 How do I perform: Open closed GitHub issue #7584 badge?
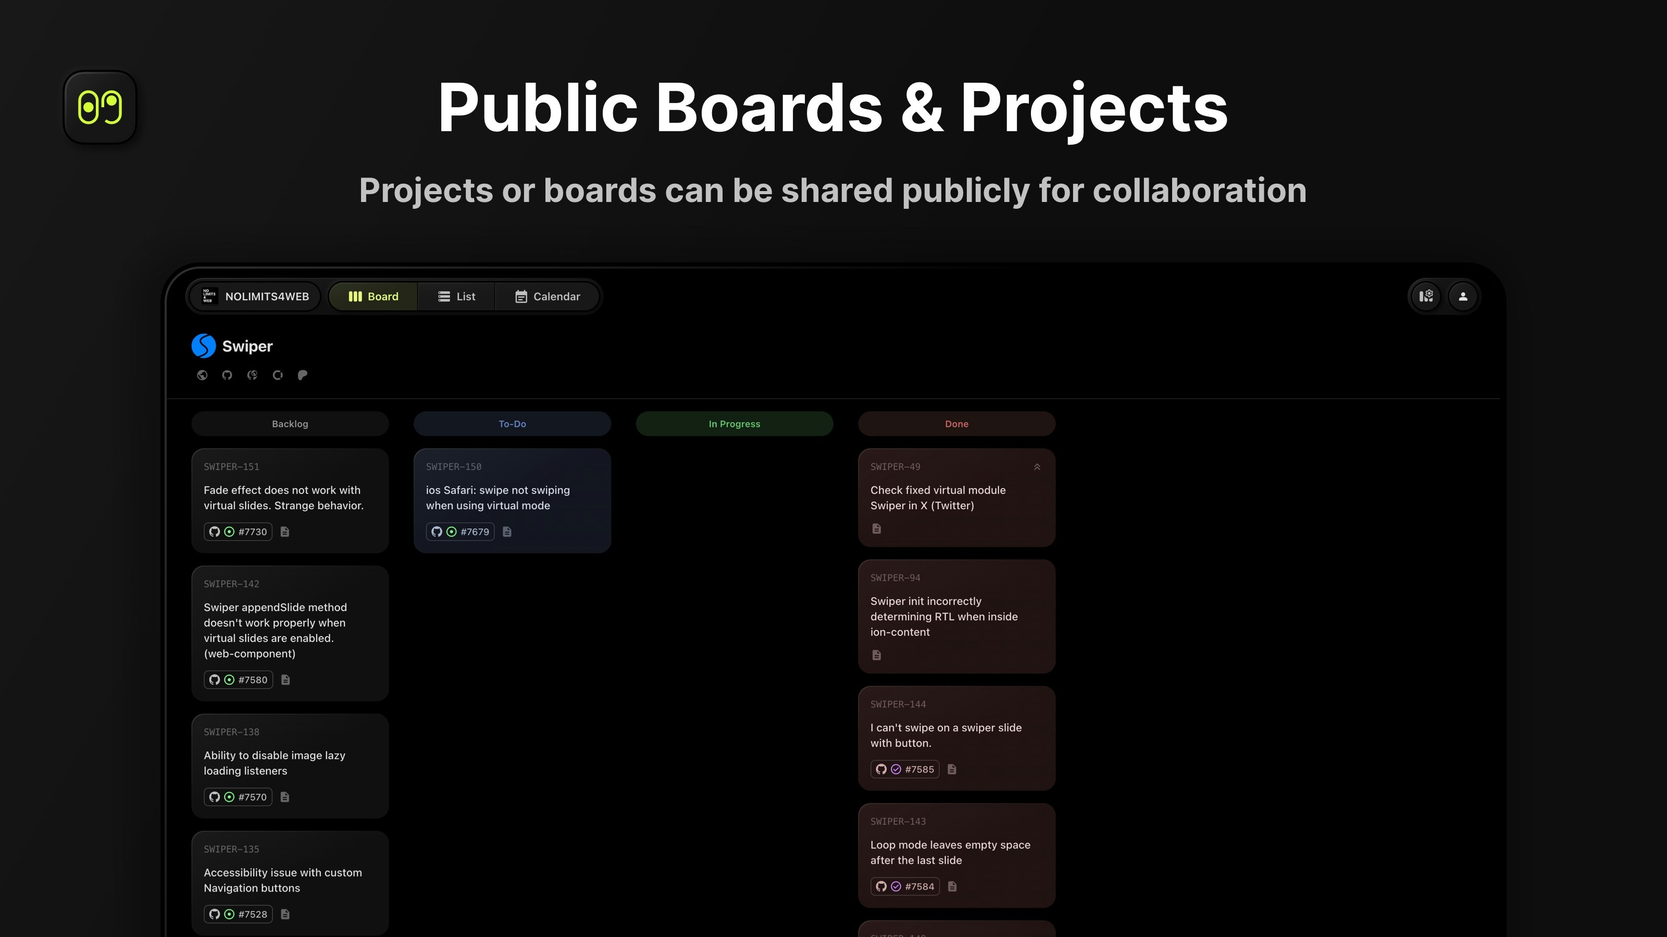905,886
